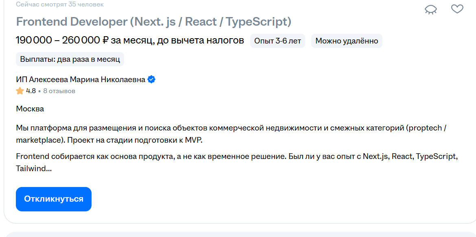Open the employer profile 'ИП Алексеева Марина Николаевна'
The width and height of the screenshot is (476, 237).
point(80,80)
